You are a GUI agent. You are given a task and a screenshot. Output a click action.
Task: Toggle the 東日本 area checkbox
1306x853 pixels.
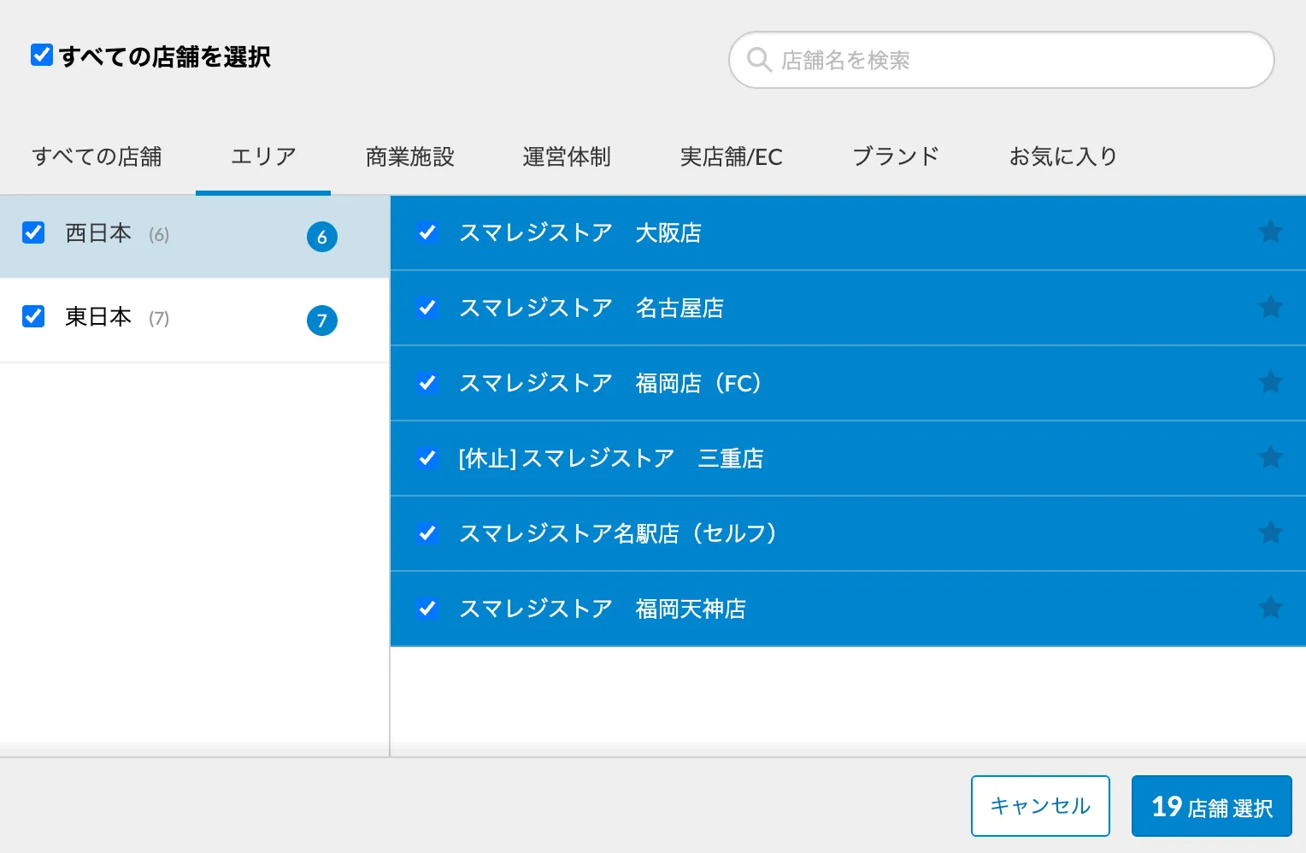[33, 316]
